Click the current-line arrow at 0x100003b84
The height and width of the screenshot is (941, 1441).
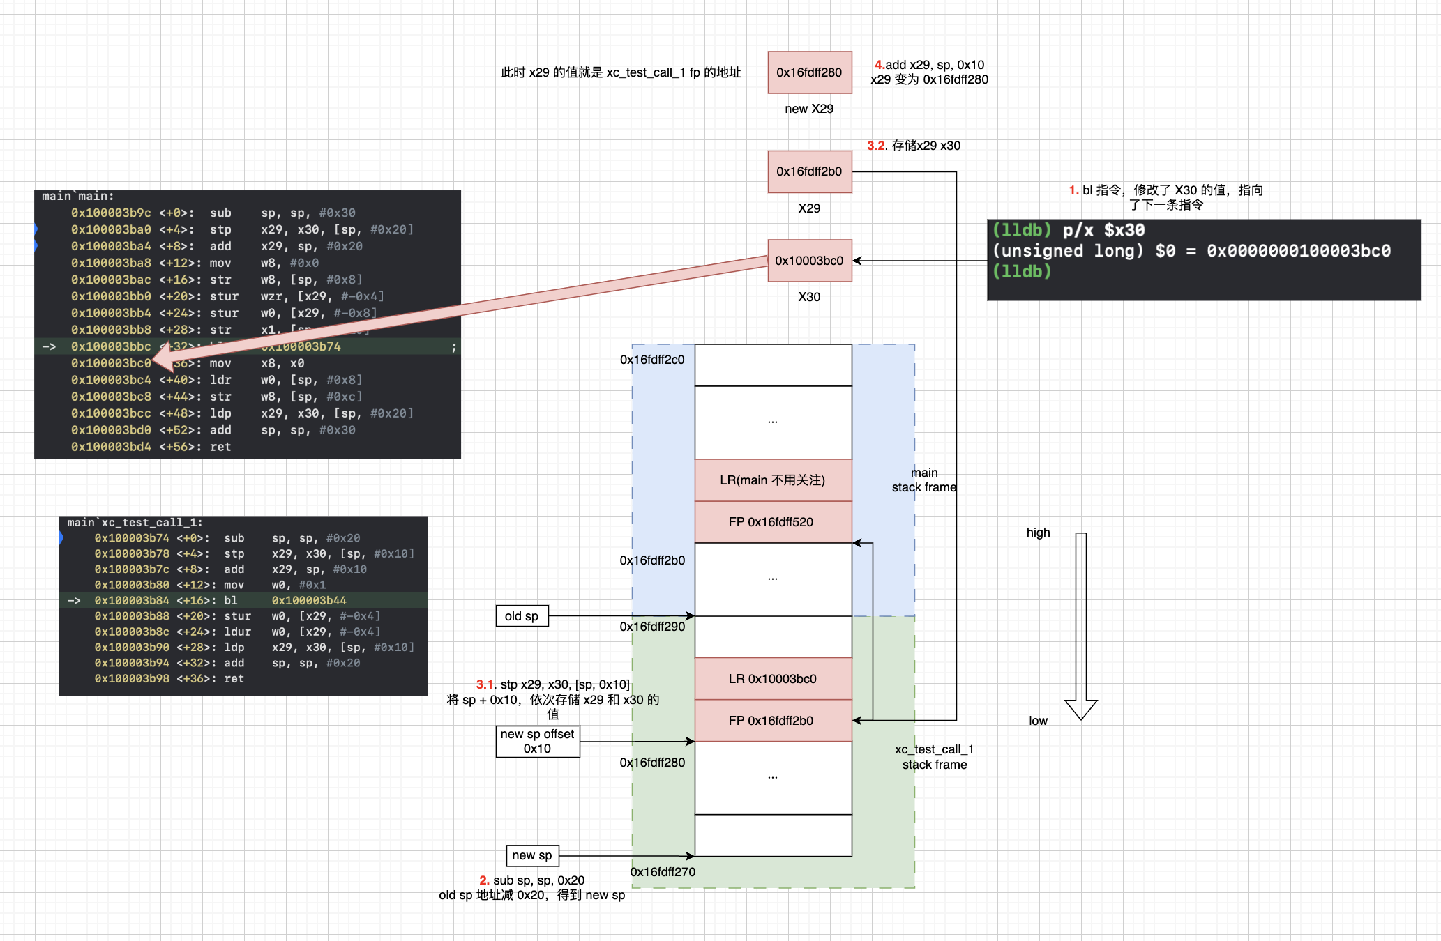pos(74,600)
